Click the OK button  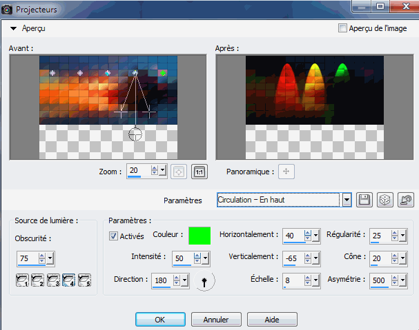[160, 320]
